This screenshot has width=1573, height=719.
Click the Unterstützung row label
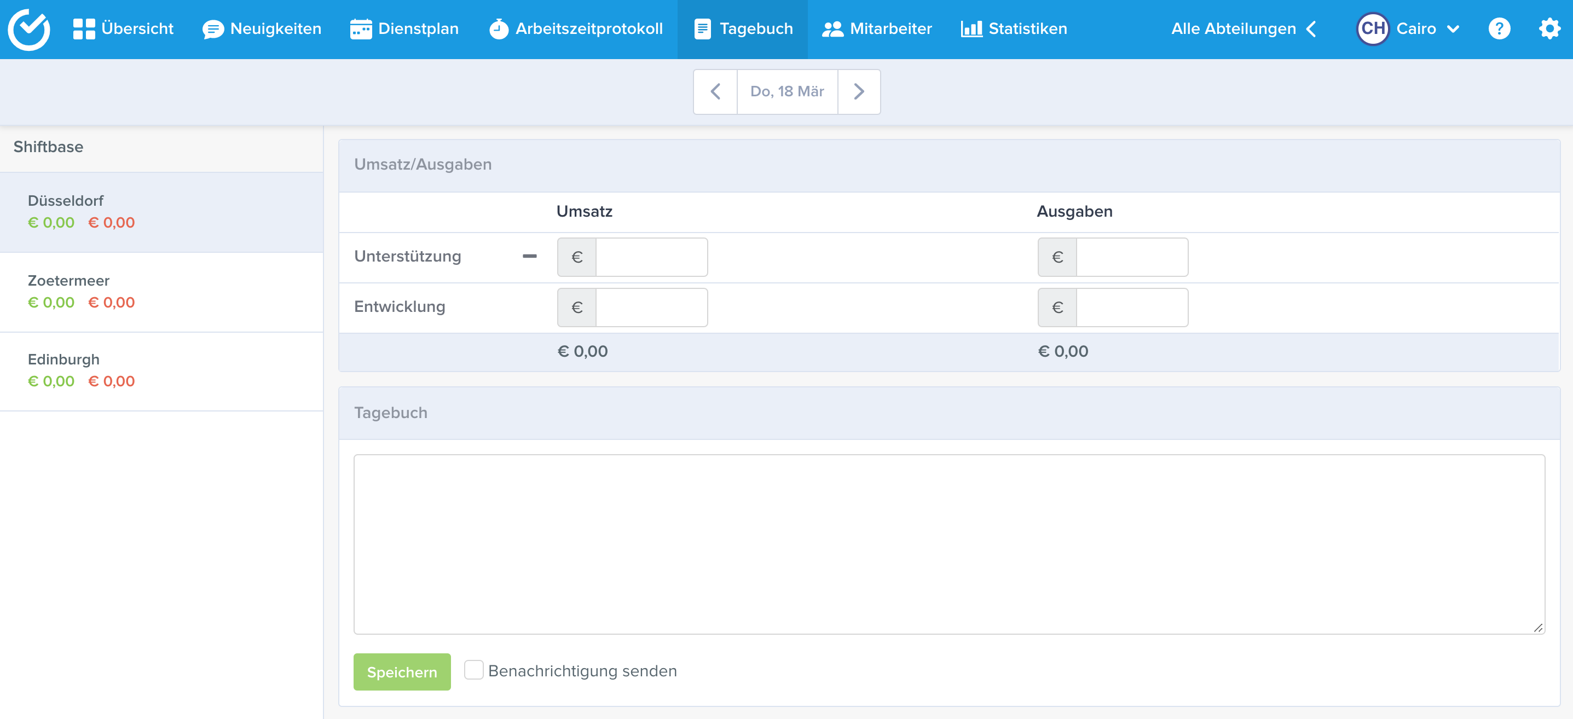[x=407, y=256]
